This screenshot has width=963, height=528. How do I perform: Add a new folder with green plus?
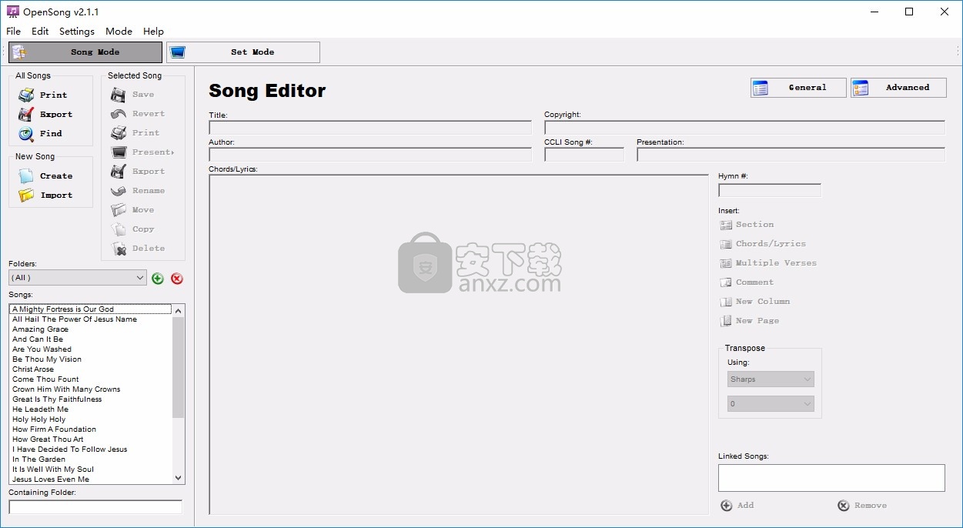[x=158, y=278]
